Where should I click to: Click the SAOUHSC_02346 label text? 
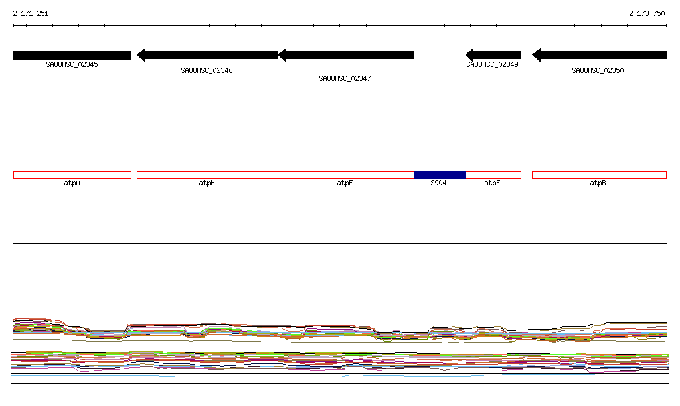coord(207,70)
